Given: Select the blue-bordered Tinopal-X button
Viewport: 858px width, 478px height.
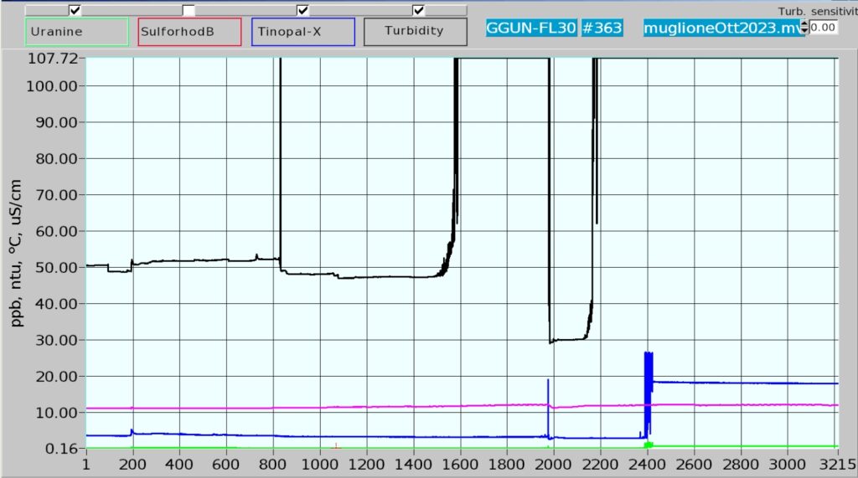Looking at the screenshot, I should tap(303, 31).
